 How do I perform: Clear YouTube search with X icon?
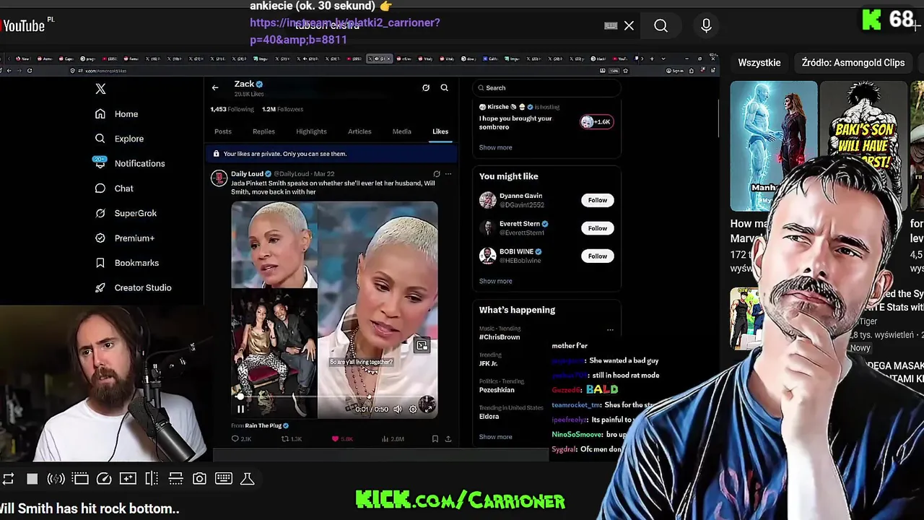(x=629, y=26)
